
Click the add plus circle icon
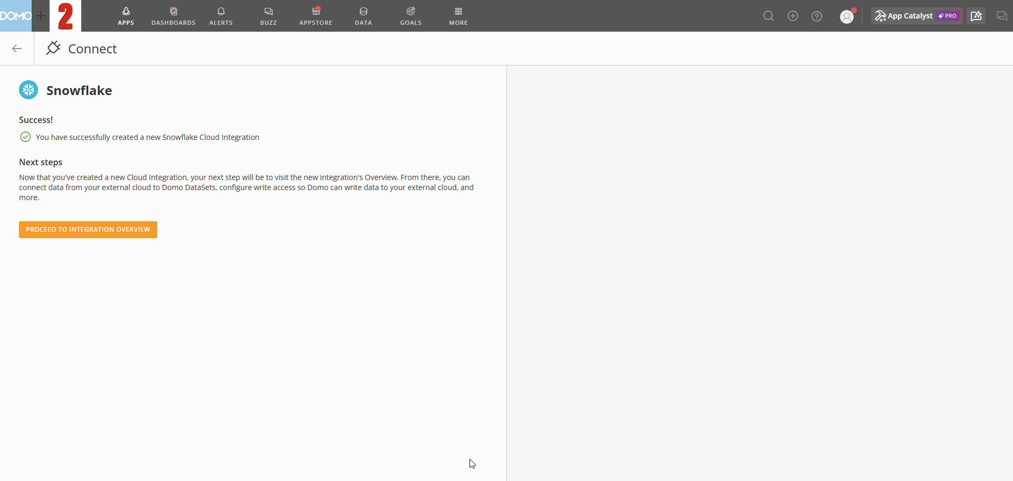tap(793, 16)
